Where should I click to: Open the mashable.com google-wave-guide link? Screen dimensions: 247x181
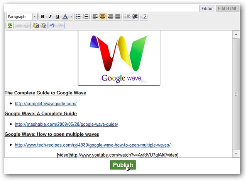(66, 125)
